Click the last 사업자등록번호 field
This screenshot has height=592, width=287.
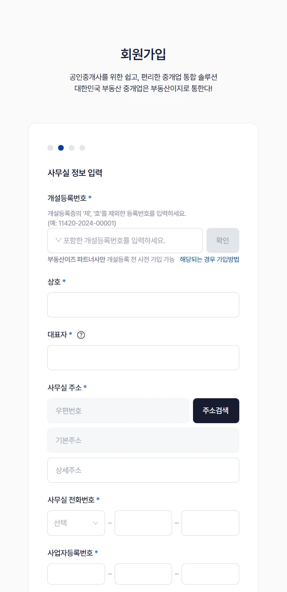click(210, 574)
